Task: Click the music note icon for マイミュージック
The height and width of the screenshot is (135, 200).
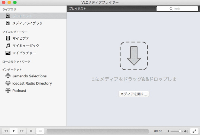Action: (8, 45)
